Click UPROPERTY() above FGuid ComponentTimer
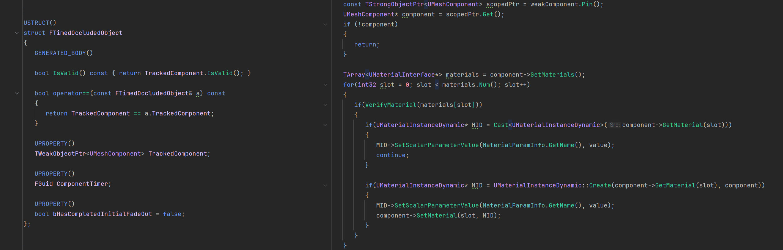 (54, 174)
